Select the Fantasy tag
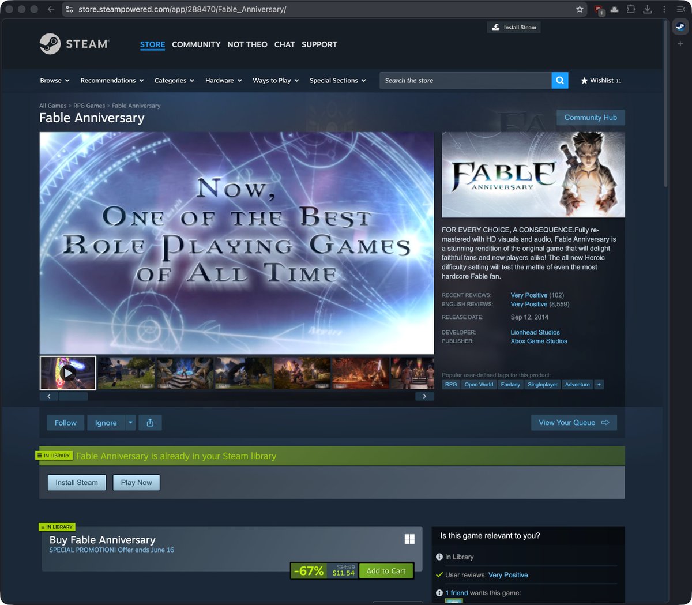692x605 pixels. point(510,385)
